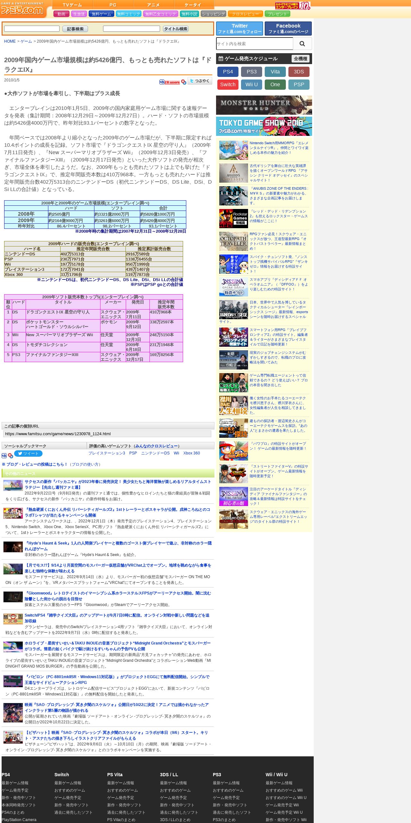This screenshot has width=411, height=823.
Task: Open ニンテンドーDS review link
Action: click(x=155, y=453)
